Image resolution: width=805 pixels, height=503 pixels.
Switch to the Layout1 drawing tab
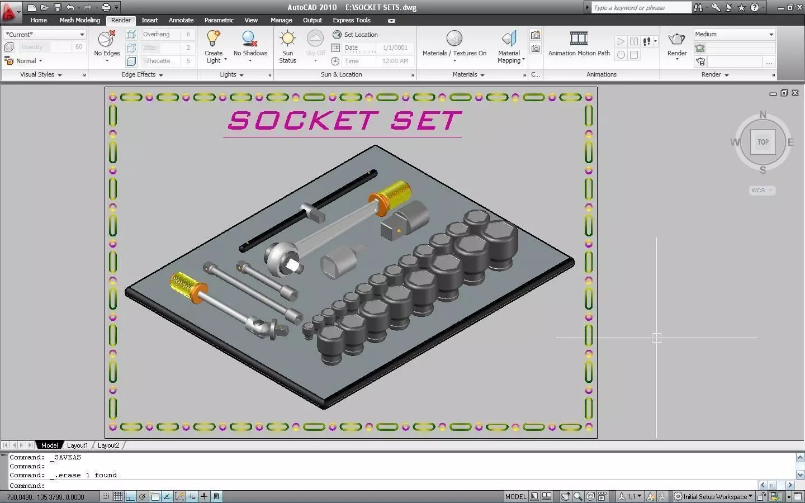pos(77,445)
